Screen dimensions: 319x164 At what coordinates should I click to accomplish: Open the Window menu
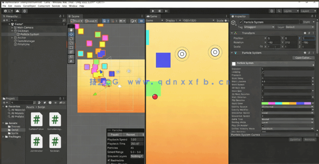tap(73, 6)
